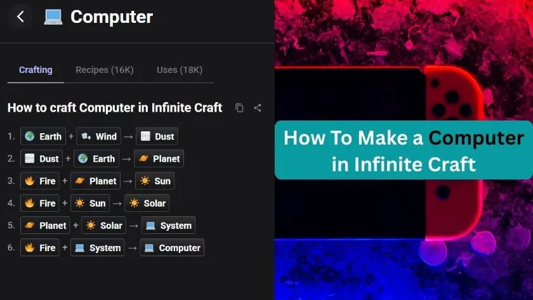533x300 pixels.
Task: Select Earth ingredient in step 2
Action: click(x=96, y=159)
